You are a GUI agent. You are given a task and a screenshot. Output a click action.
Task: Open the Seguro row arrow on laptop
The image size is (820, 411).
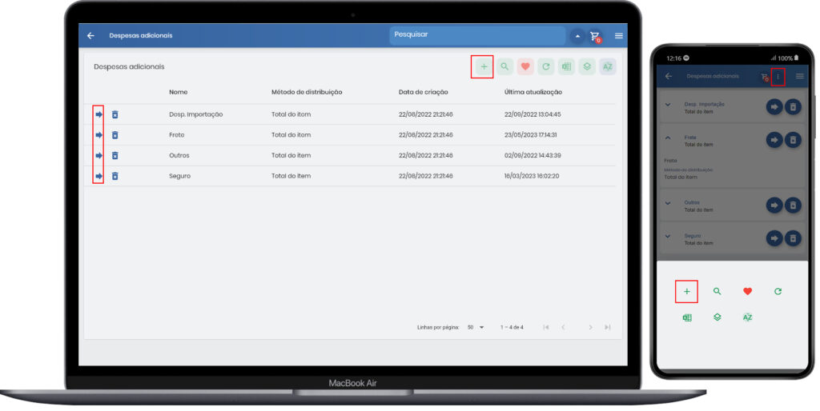(98, 176)
